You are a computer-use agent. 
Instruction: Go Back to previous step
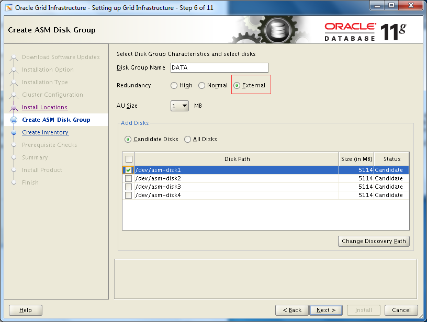tap(292, 310)
